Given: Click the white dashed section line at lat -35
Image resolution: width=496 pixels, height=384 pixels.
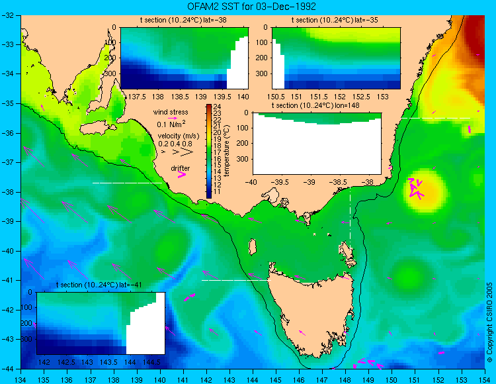Looking at the screenshot, I should point(436,118).
